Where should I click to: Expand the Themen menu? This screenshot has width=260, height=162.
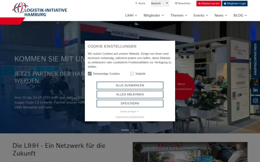(x=179, y=16)
